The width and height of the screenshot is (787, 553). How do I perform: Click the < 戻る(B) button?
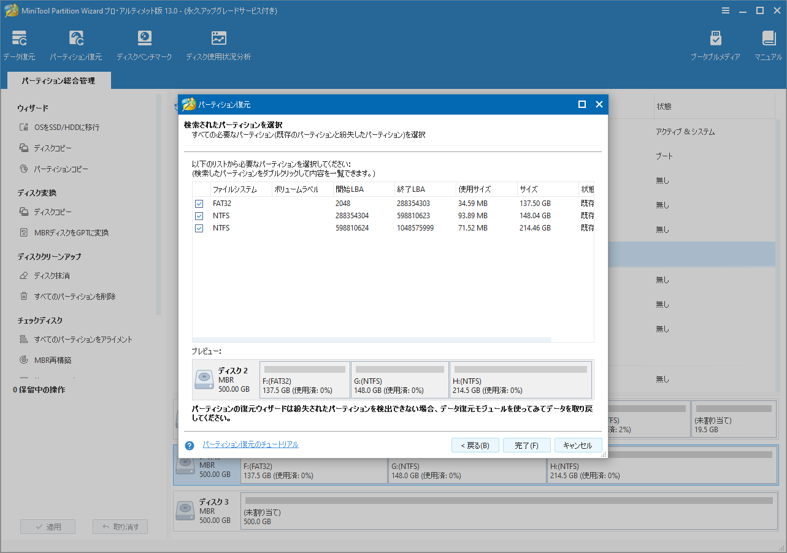[475, 446]
